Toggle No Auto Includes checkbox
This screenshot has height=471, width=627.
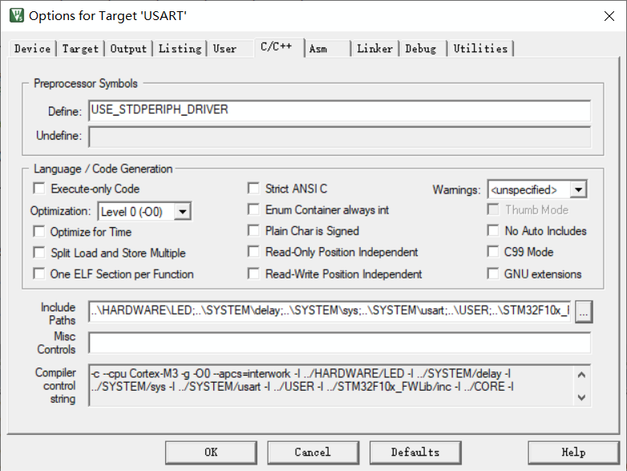tap(493, 230)
